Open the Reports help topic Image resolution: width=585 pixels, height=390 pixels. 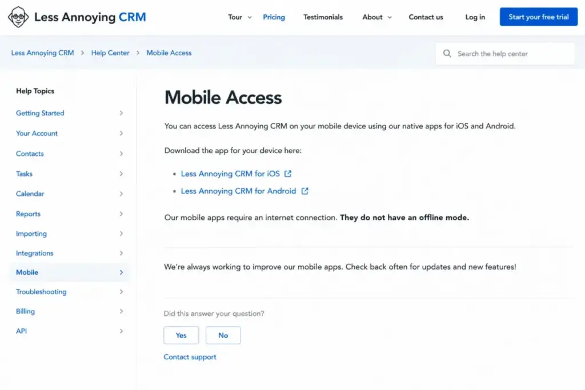click(28, 214)
